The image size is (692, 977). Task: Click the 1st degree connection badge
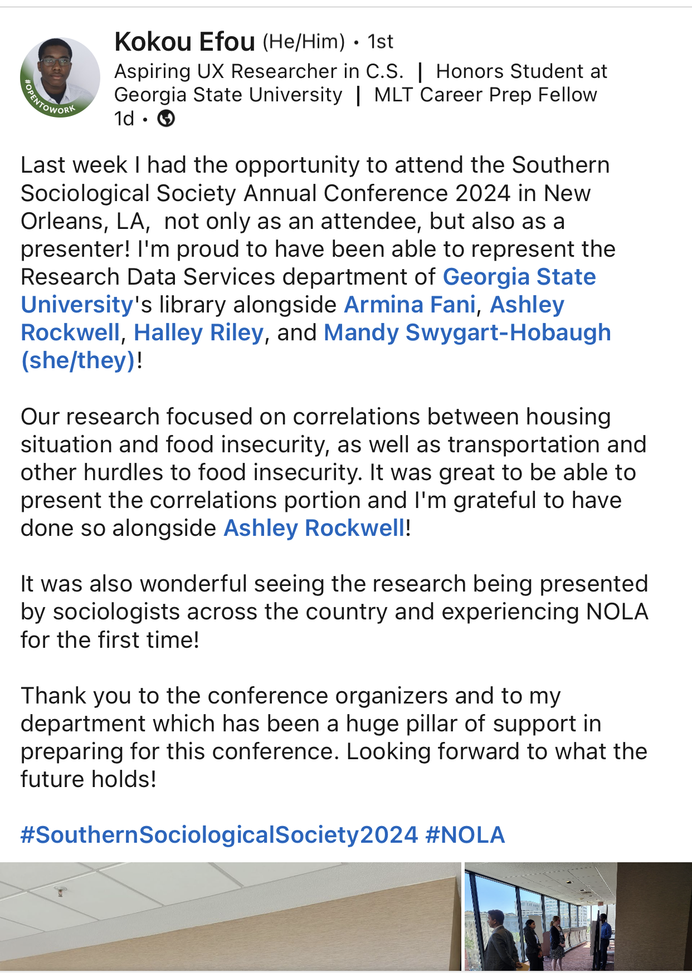(380, 42)
